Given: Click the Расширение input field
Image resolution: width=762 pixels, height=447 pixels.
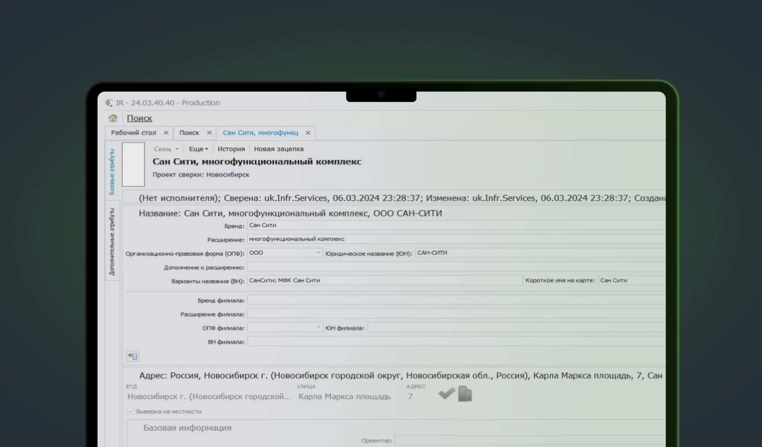Looking at the screenshot, I should 456,239.
